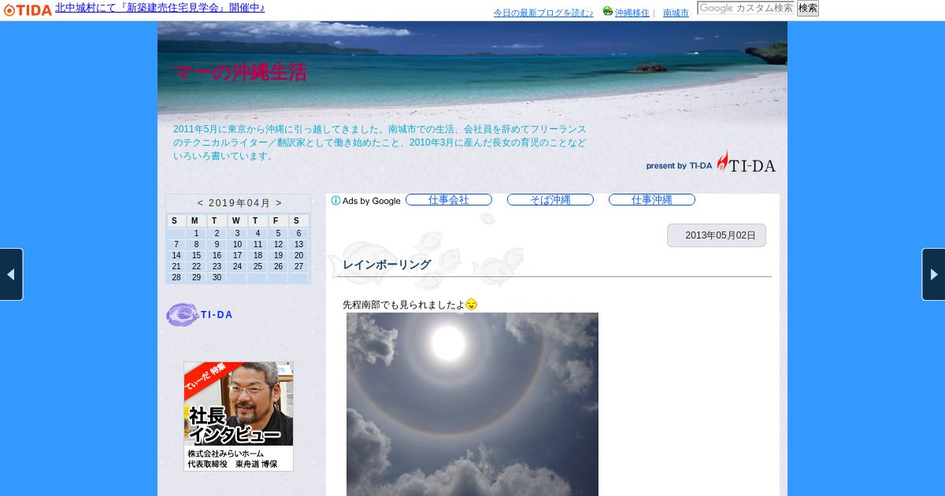Click the small green icon before 沖縄移住
This screenshot has height=496, width=945.
tap(608, 12)
